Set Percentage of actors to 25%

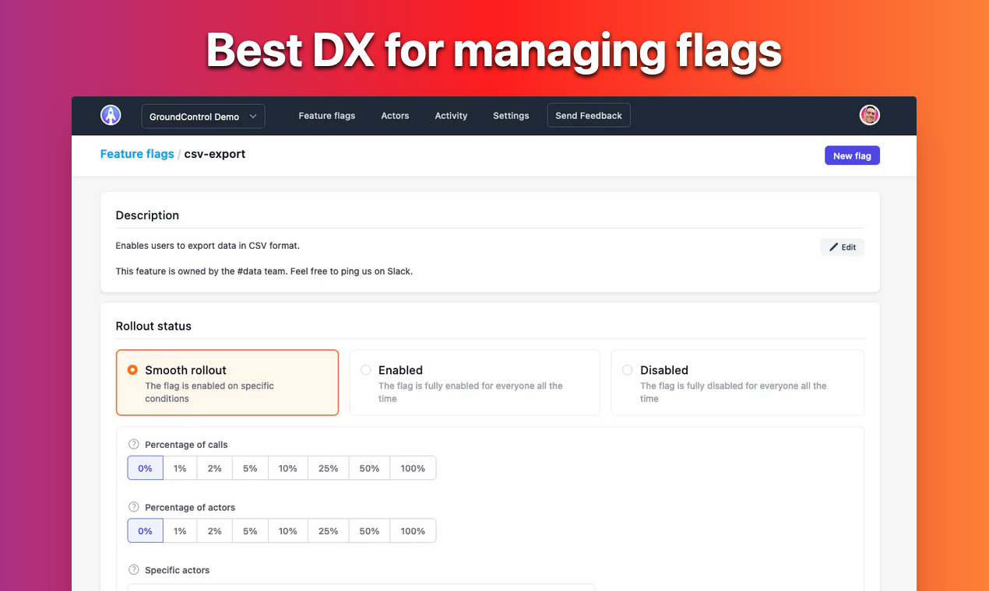pyautogui.click(x=329, y=531)
